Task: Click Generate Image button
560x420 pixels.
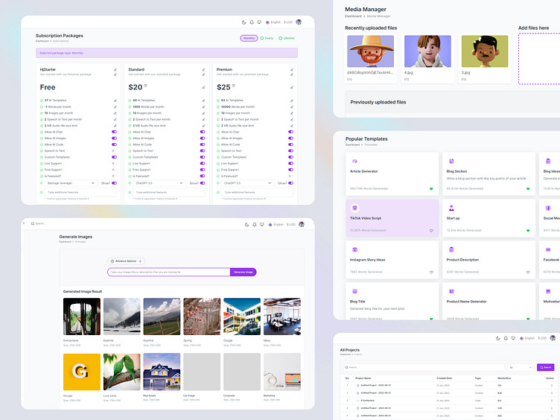Action: point(244,272)
